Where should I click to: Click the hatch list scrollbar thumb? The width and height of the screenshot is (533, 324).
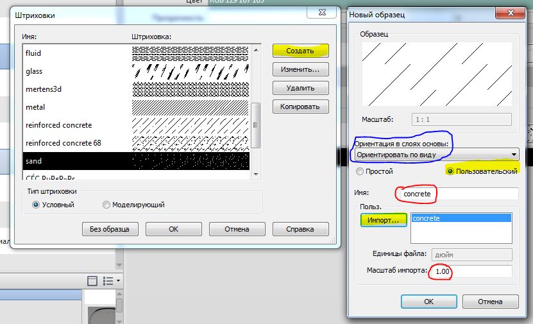pos(256,125)
